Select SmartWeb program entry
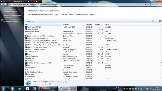This screenshot has height=91, width=162. pyautogui.click(x=71, y=61)
